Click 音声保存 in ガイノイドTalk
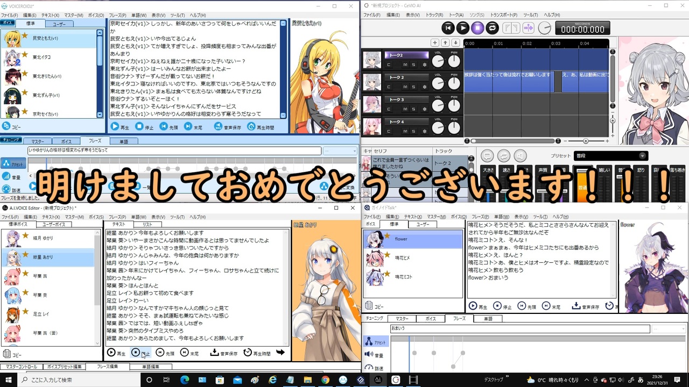This screenshot has height=387, width=689. (x=586, y=306)
